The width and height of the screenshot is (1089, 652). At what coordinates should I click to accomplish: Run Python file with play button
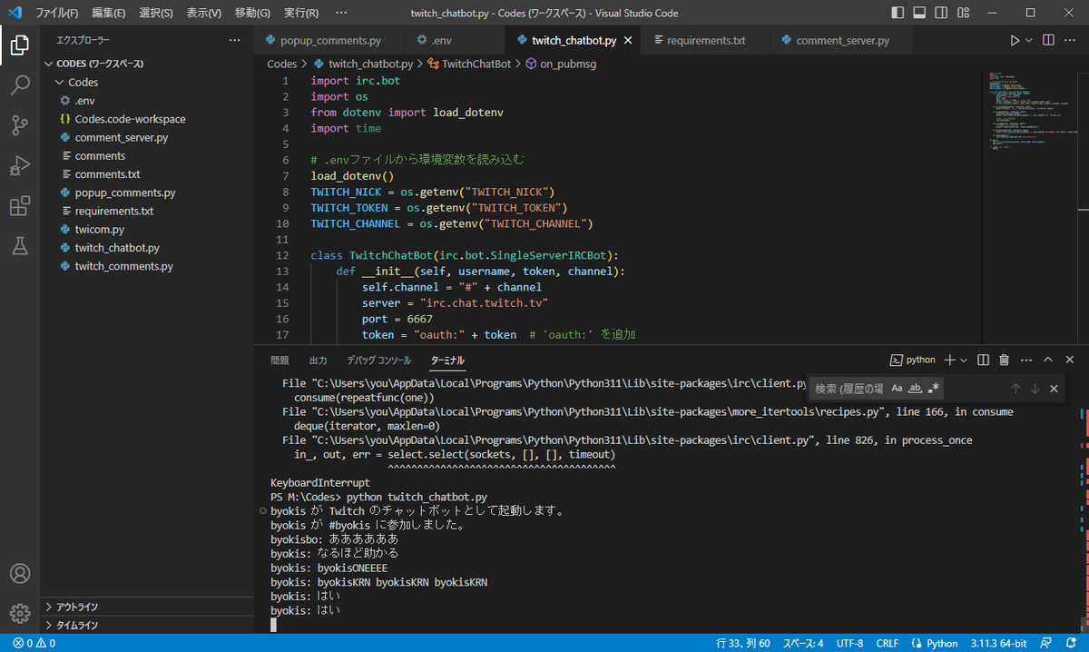(x=1015, y=41)
